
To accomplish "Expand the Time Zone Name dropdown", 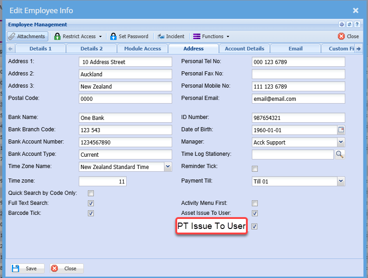I will (168, 167).
